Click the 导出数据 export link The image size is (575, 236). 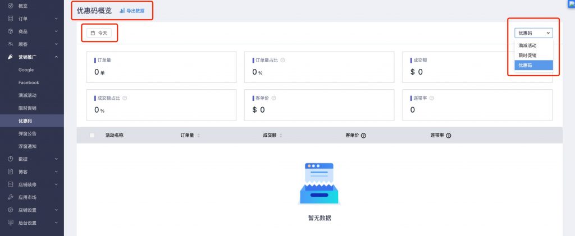click(x=135, y=11)
